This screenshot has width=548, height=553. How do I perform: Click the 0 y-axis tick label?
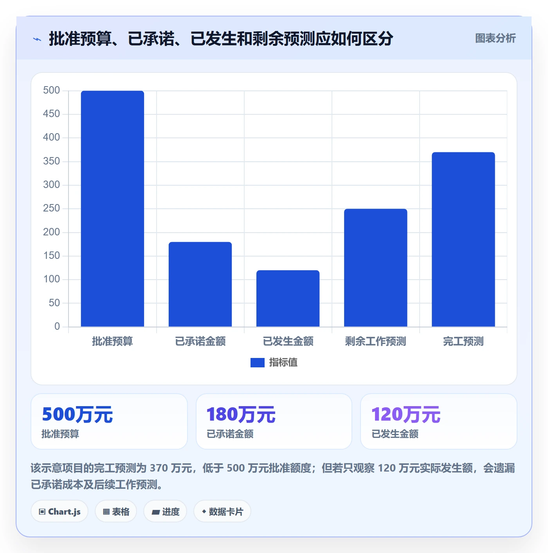57,326
